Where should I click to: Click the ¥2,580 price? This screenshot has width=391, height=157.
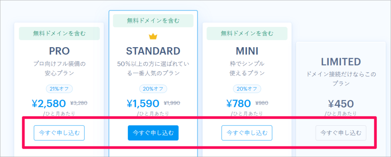48,103
